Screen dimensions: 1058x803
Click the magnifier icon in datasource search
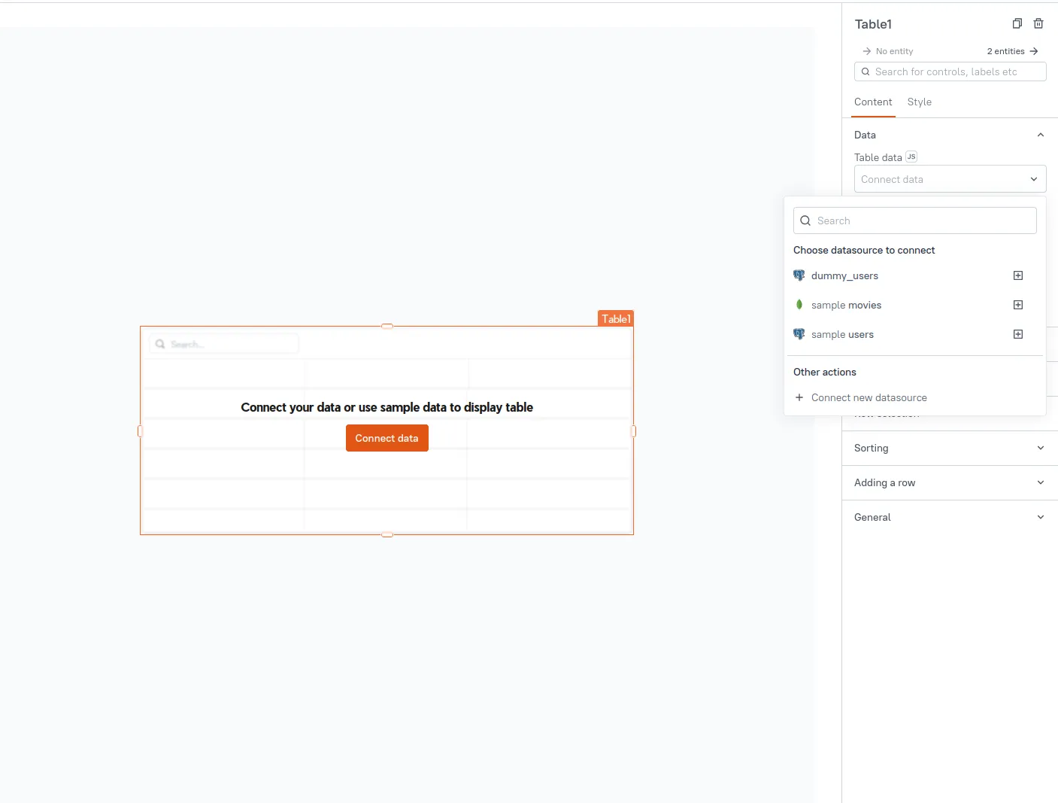(x=805, y=221)
